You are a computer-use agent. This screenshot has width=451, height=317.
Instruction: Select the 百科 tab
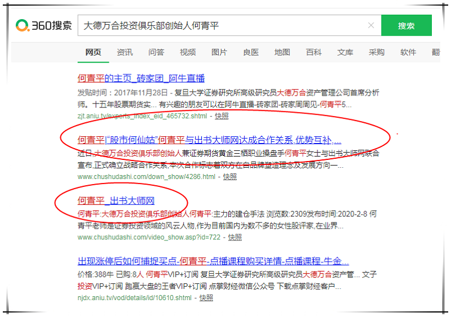(314, 52)
